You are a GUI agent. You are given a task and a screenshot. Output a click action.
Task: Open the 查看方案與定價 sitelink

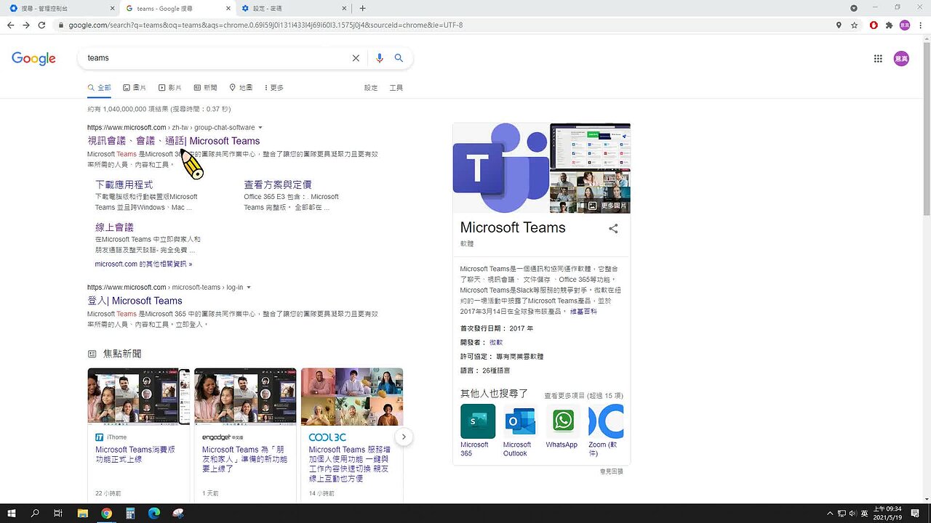[x=278, y=185]
